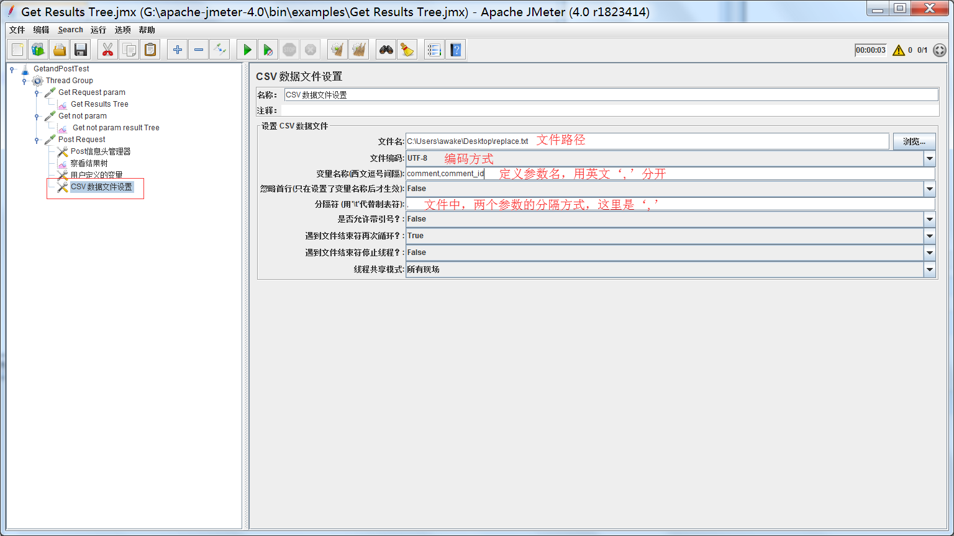Open a test plan file icon

pyautogui.click(x=60, y=50)
